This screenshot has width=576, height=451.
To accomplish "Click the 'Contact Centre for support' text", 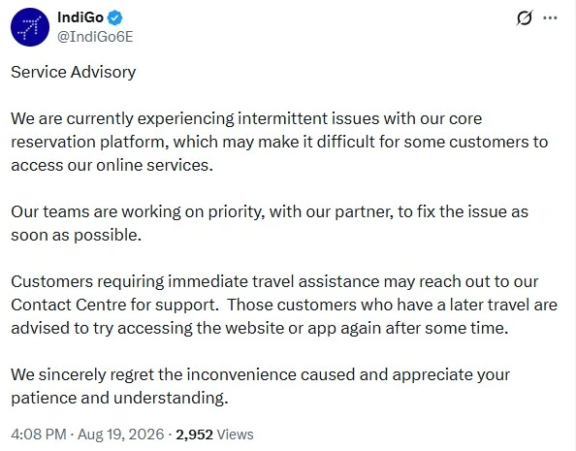I will pyautogui.click(x=115, y=305).
